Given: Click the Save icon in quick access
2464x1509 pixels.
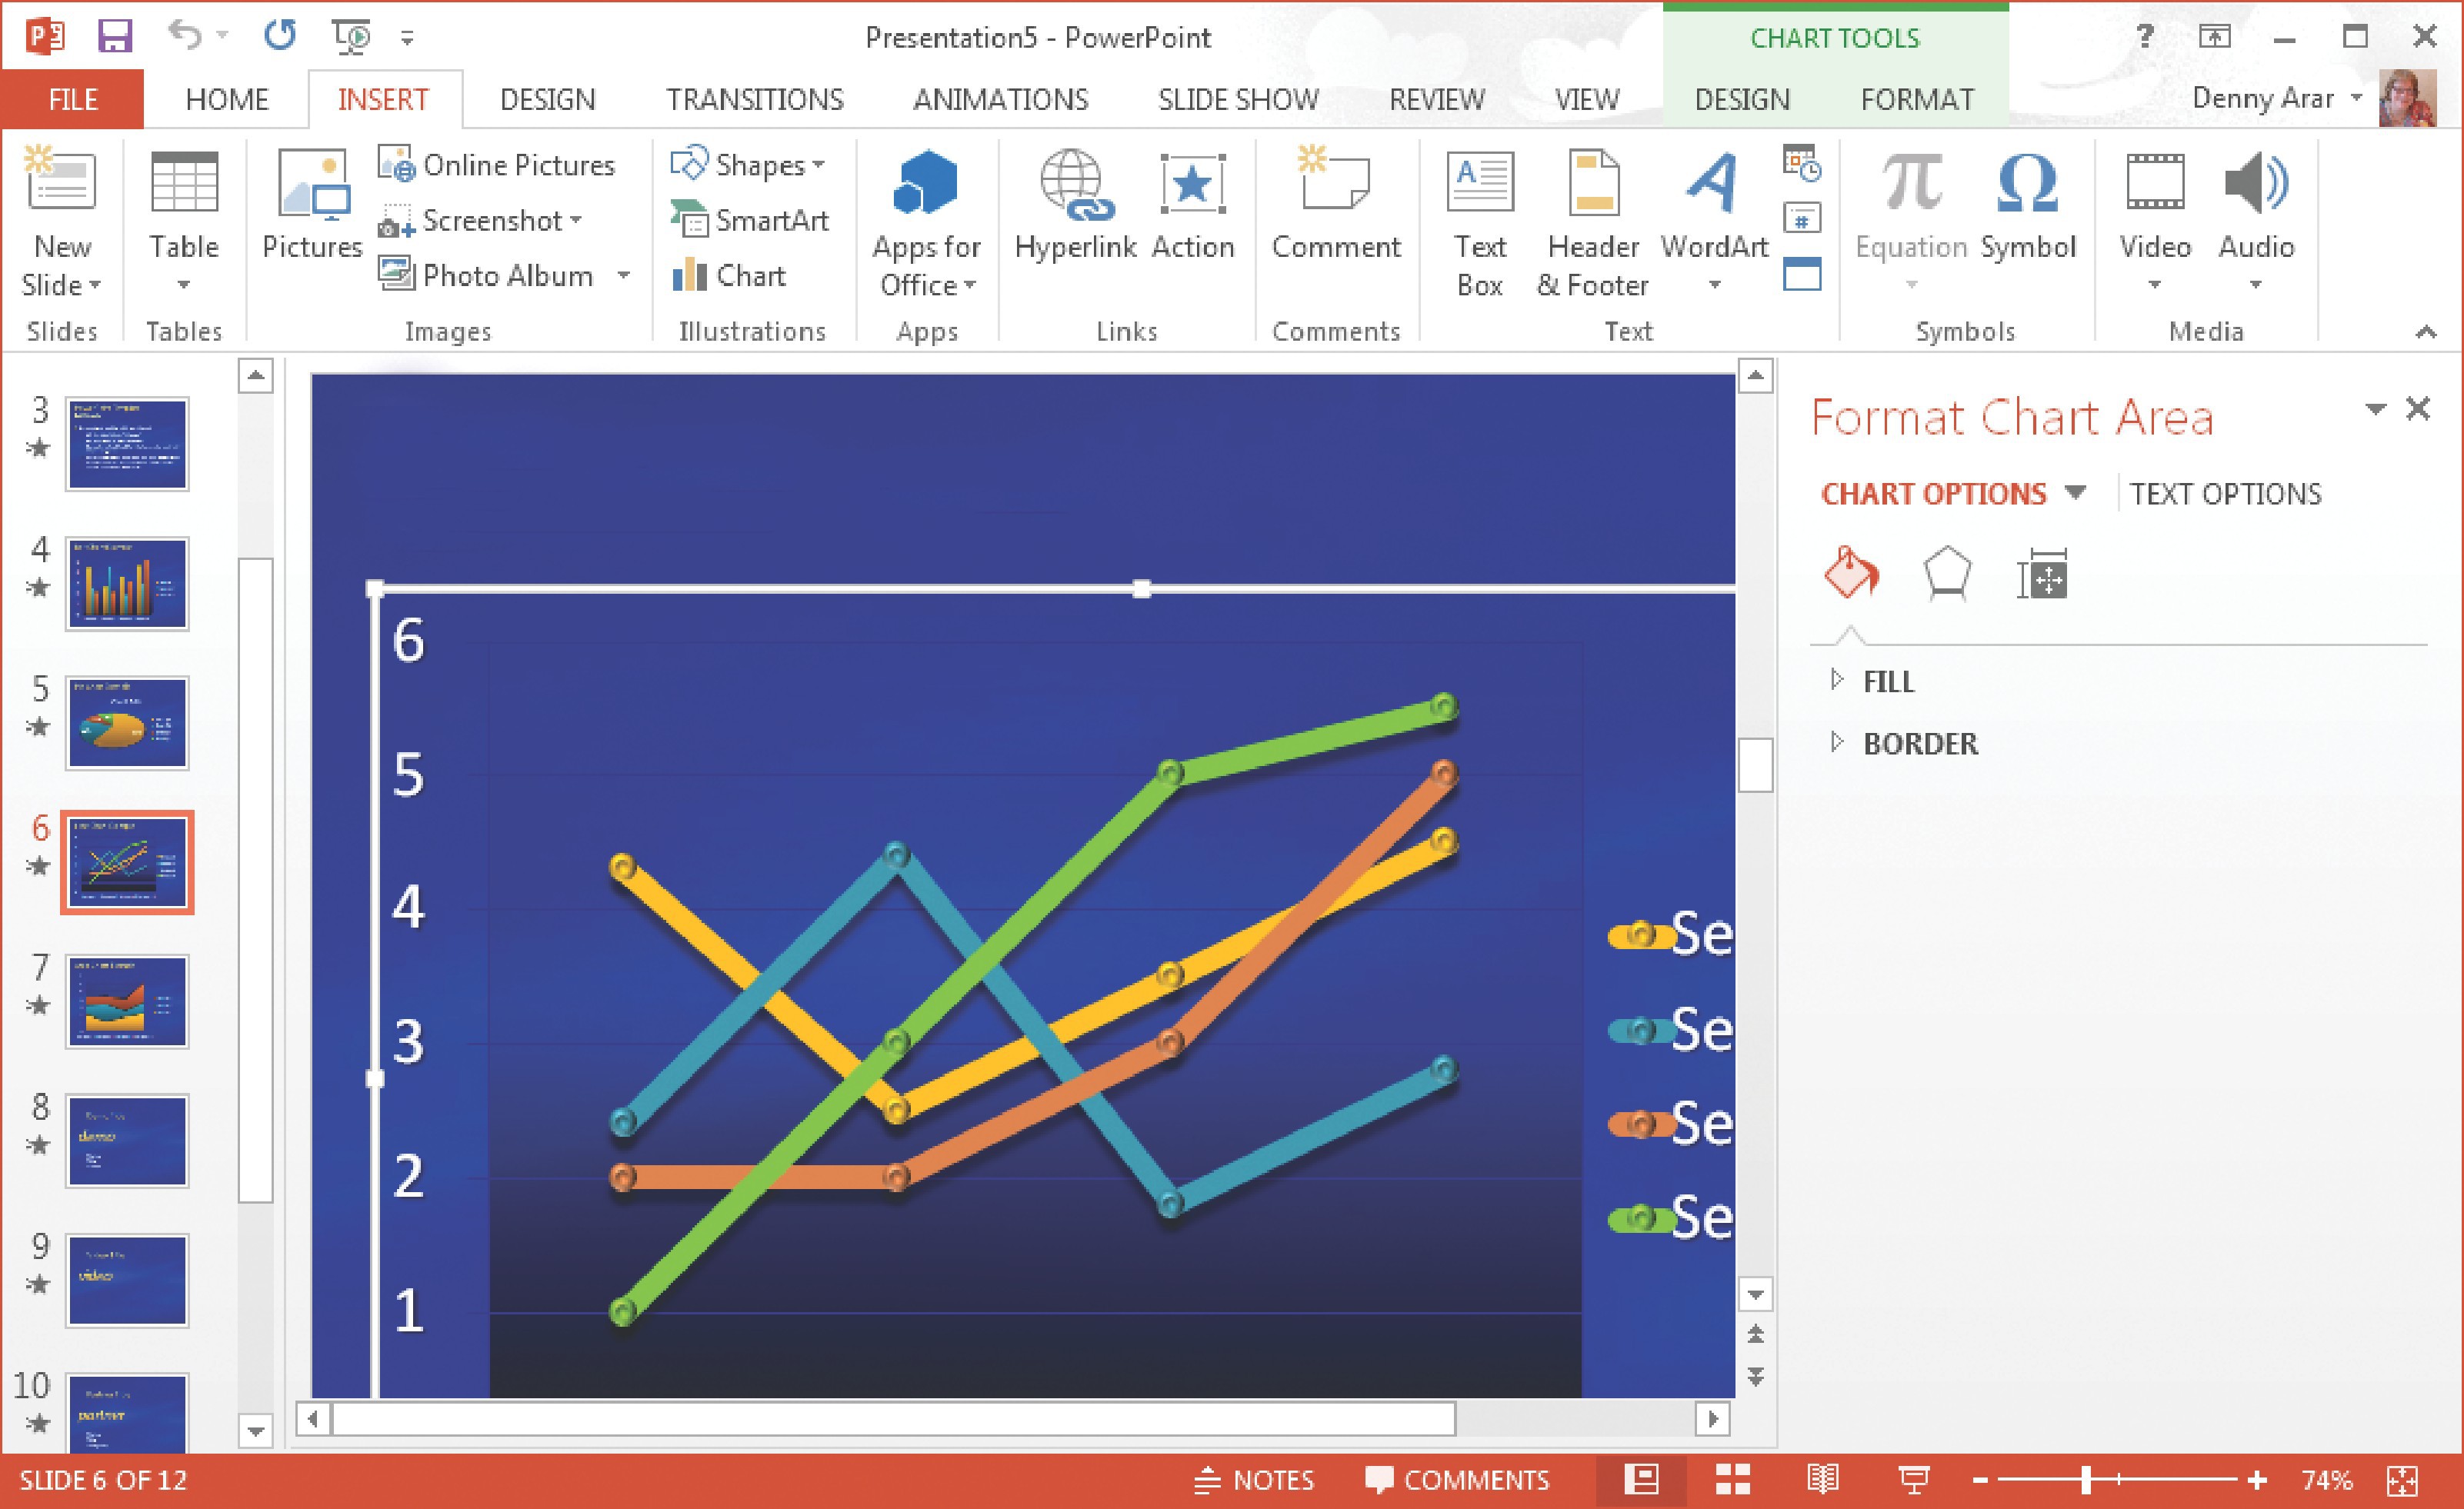Looking at the screenshot, I should (x=115, y=37).
